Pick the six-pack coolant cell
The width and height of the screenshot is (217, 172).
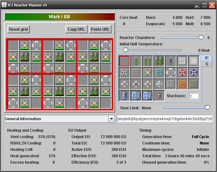tap(147, 96)
